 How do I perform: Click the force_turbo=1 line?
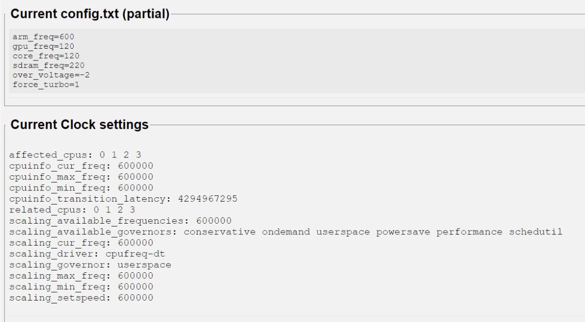[46, 84]
